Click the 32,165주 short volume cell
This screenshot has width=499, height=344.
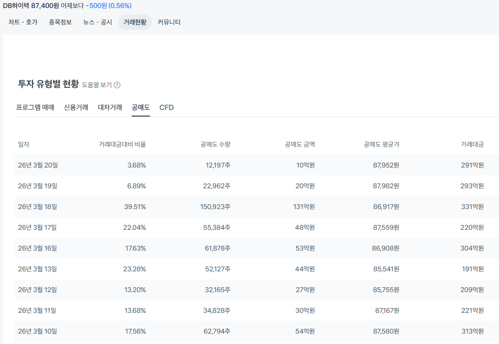(x=217, y=290)
